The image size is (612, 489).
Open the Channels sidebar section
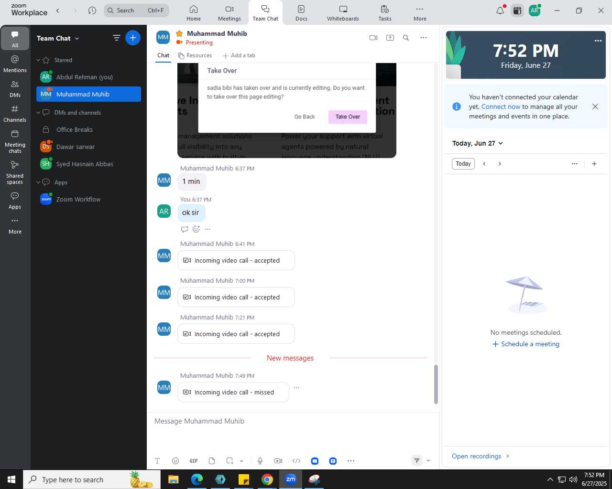tap(15, 114)
